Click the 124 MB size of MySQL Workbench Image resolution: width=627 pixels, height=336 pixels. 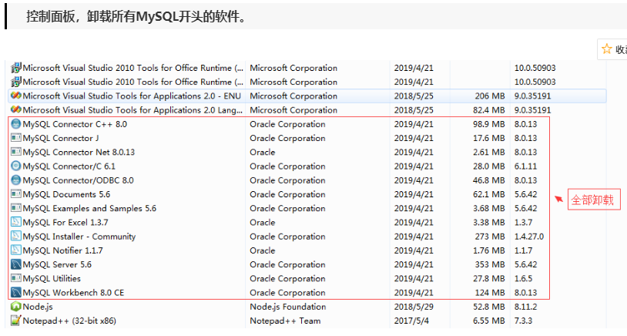coord(490,292)
